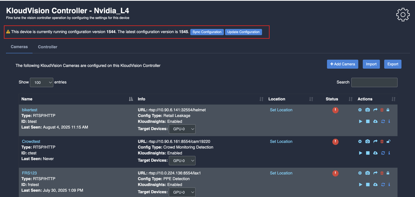Screen dimensions: 415x197
Task: Sort table by Actions column
Action: [x=393, y=99]
